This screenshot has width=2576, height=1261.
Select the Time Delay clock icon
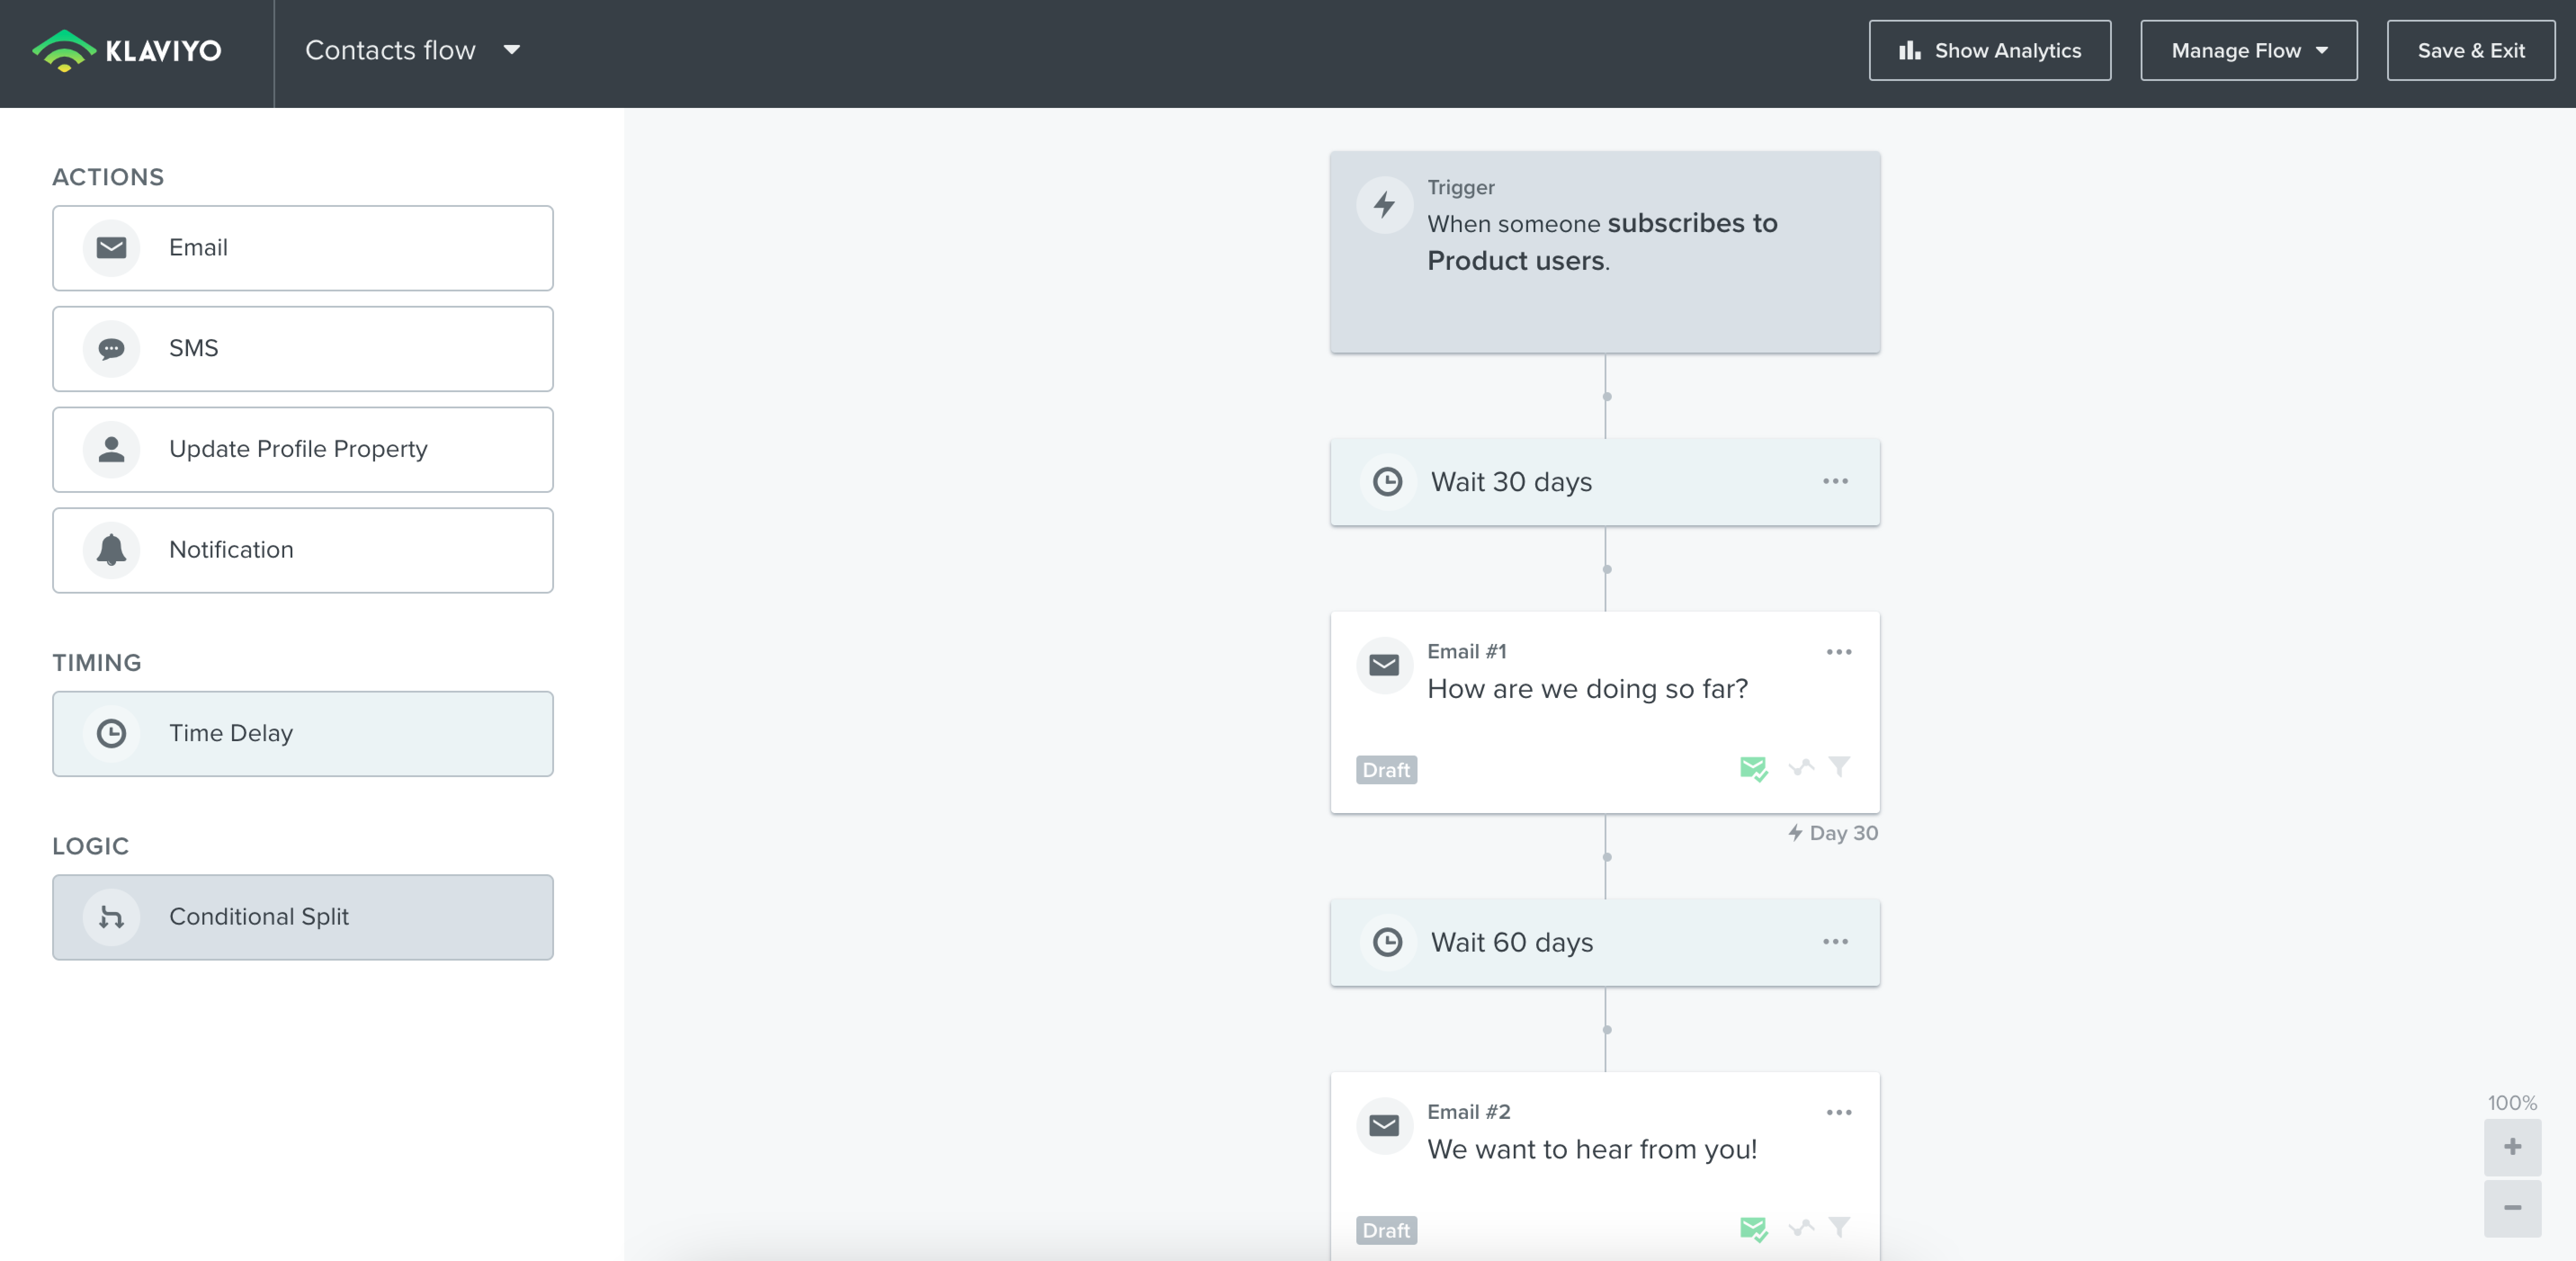coord(111,734)
